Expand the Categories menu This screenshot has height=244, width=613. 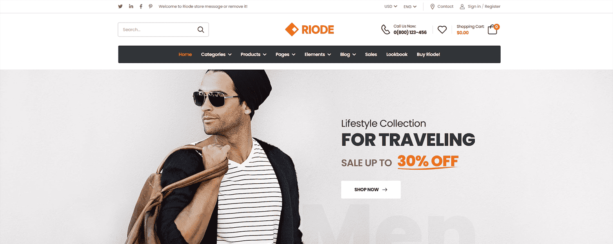(x=216, y=54)
